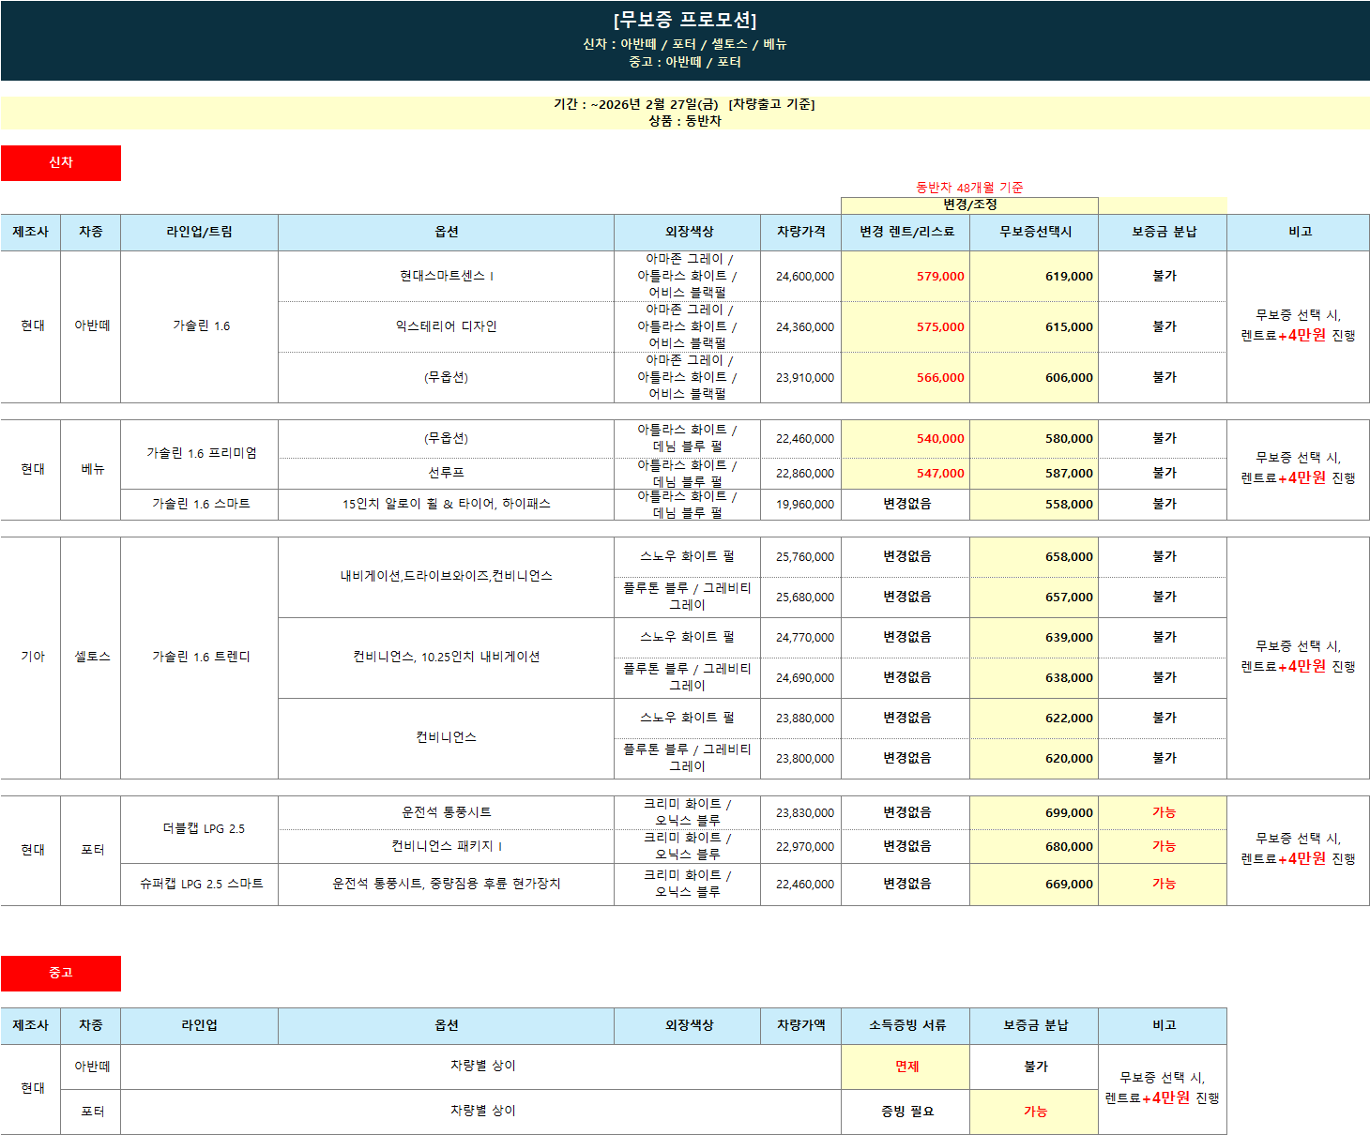Click the 무보증선택시 column header

[x=1034, y=232]
